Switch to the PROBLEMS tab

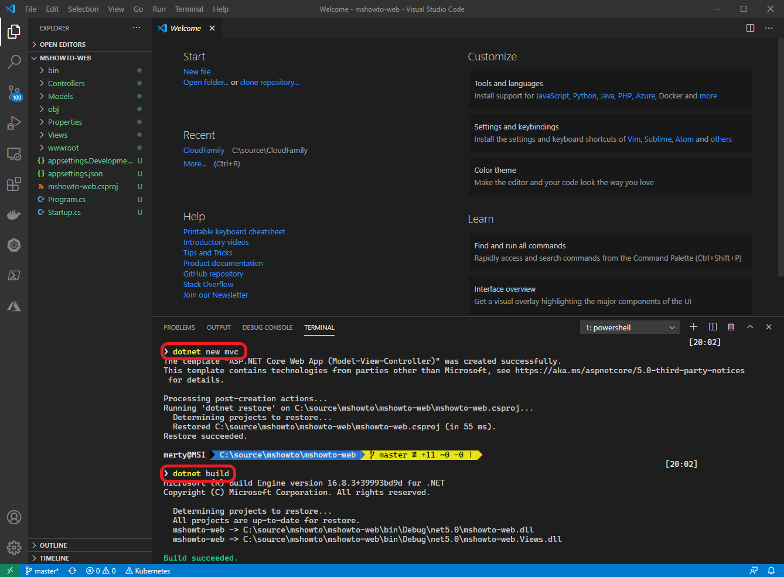[179, 327]
